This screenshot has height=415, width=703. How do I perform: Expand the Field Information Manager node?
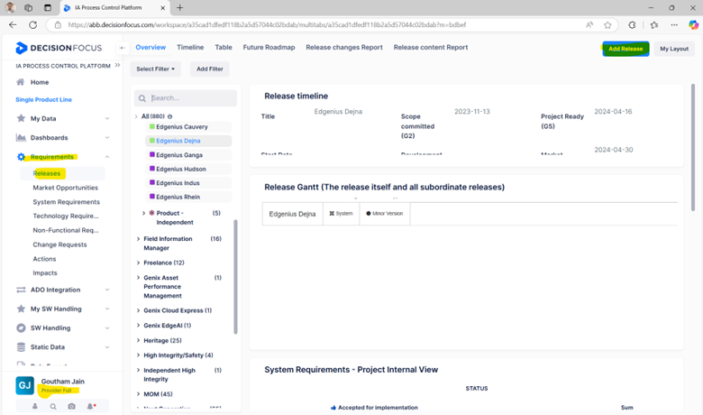138,239
